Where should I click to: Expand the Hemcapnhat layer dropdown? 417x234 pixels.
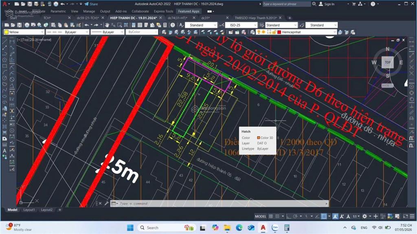(x=335, y=32)
